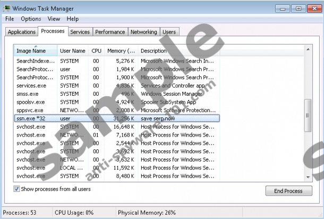The image size is (324, 219).
Task: Open the Options menu
Action: 31,19
